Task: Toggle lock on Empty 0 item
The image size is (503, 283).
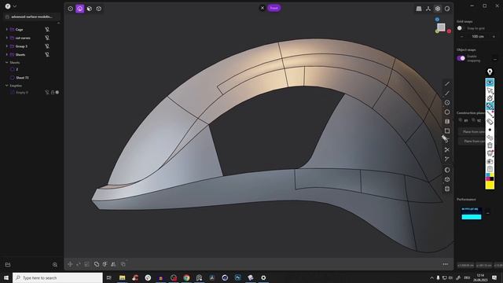Action: point(53,93)
